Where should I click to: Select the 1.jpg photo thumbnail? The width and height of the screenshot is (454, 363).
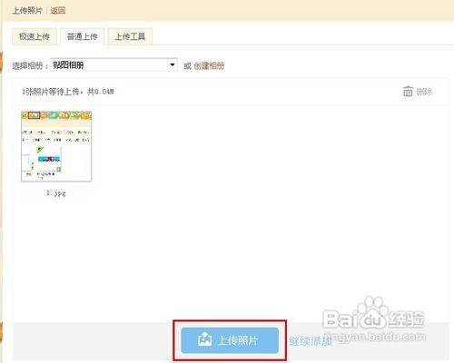coord(56,146)
